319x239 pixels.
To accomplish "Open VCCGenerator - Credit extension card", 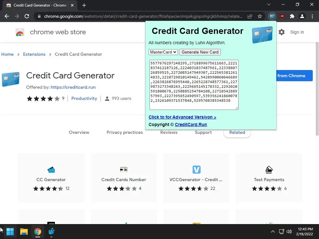I will click(196, 178).
